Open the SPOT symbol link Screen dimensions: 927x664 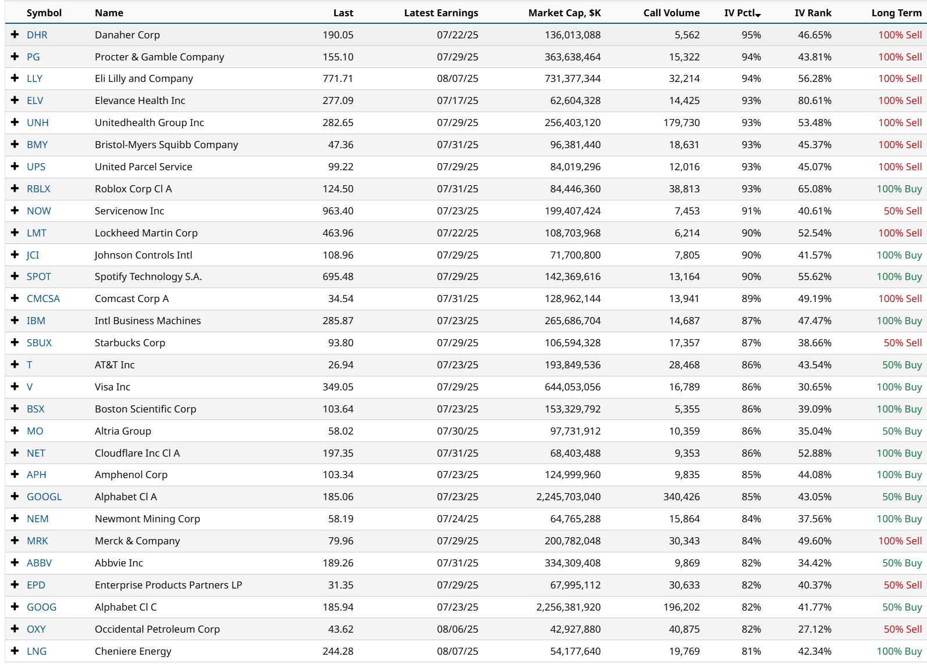coord(39,277)
